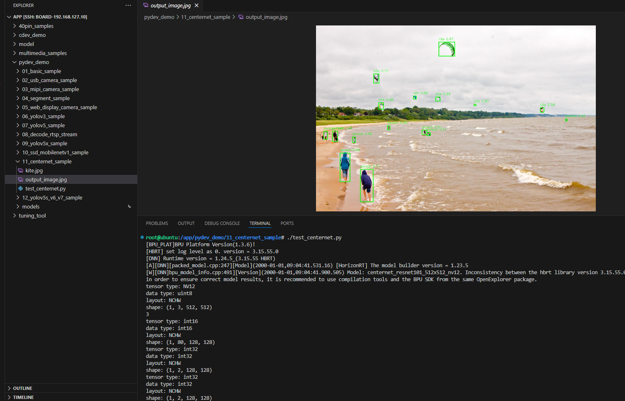The image size is (625, 401).
Task: Click the Python icon beside test_centernet.py
Action: tap(21, 188)
